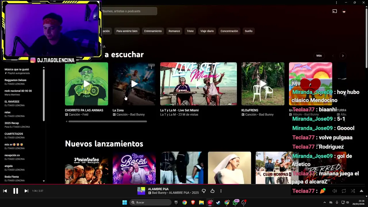The width and height of the screenshot is (368, 207).
Task: Open the browser three-dot menu at top
Action: pyautogui.click(x=336, y=3)
